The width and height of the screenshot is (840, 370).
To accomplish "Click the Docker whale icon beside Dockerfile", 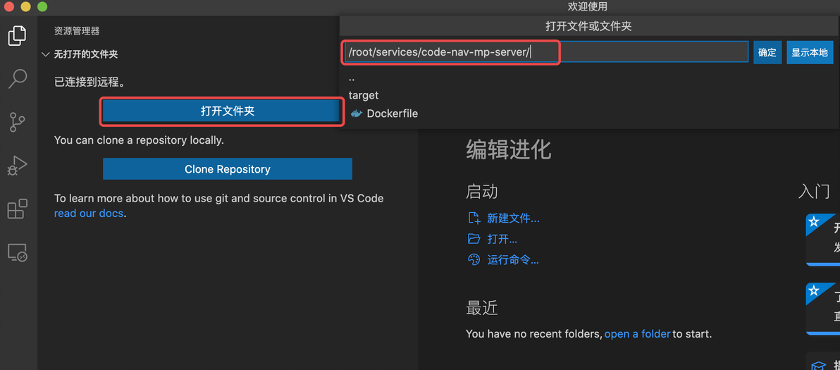I will click(357, 113).
